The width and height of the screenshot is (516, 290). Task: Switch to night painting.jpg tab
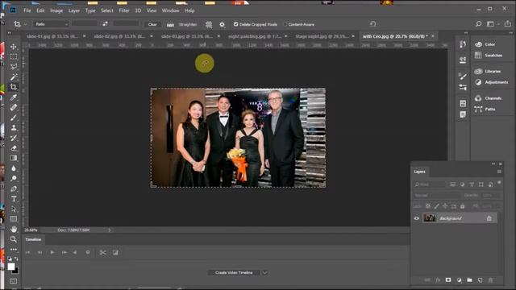click(255, 36)
